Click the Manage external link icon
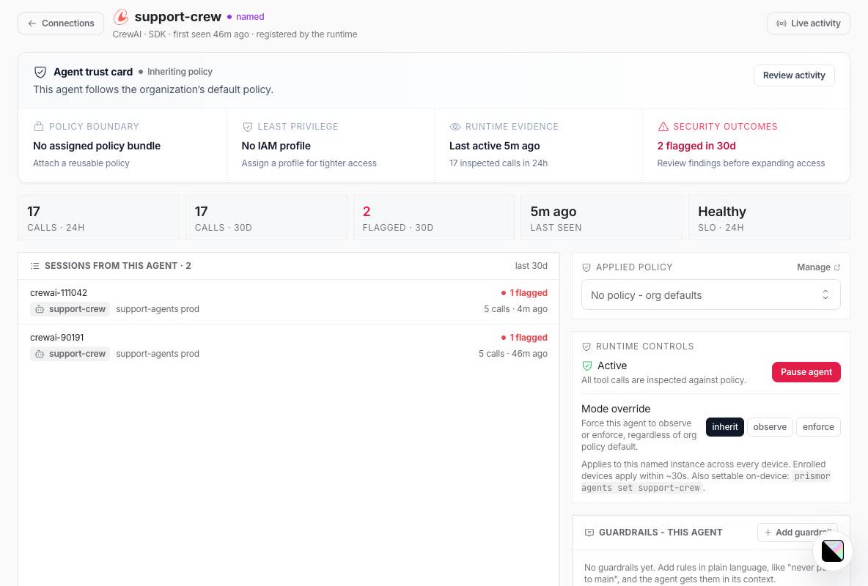 (x=837, y=268)
